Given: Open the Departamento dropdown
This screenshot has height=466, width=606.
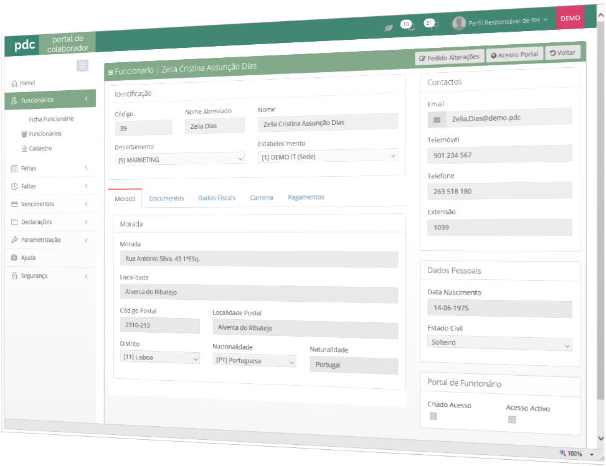Looking at the screenshot, I should [179, 160].
